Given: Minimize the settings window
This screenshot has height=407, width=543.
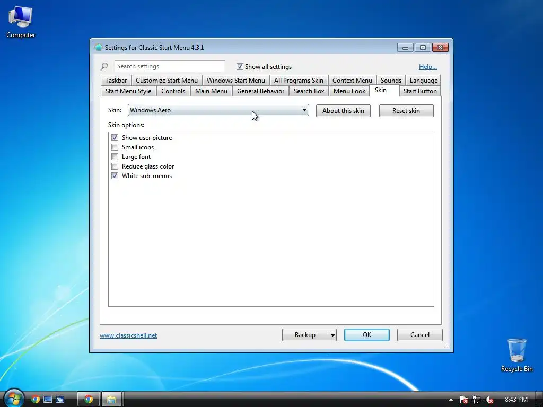Looking at the screenshot, I should click(x=405, y=47).
